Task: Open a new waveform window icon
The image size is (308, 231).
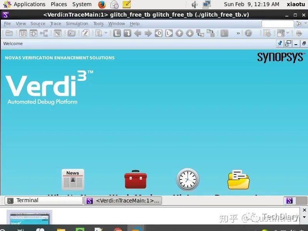Action: (23, 33)
